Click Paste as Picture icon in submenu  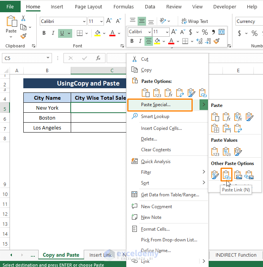pyautogui.click(x=238, y=175)
